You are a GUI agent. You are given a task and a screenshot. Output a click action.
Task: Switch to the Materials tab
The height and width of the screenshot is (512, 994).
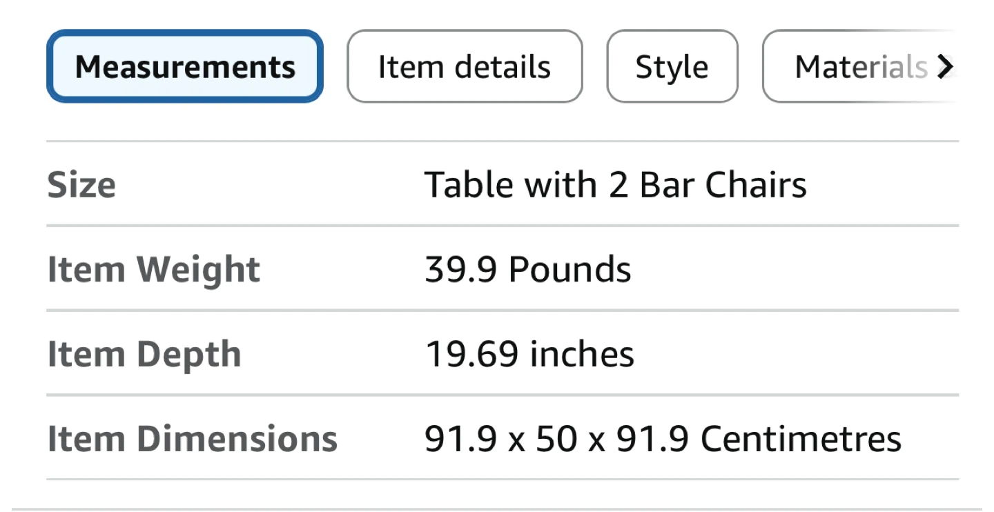coord(860,66)
